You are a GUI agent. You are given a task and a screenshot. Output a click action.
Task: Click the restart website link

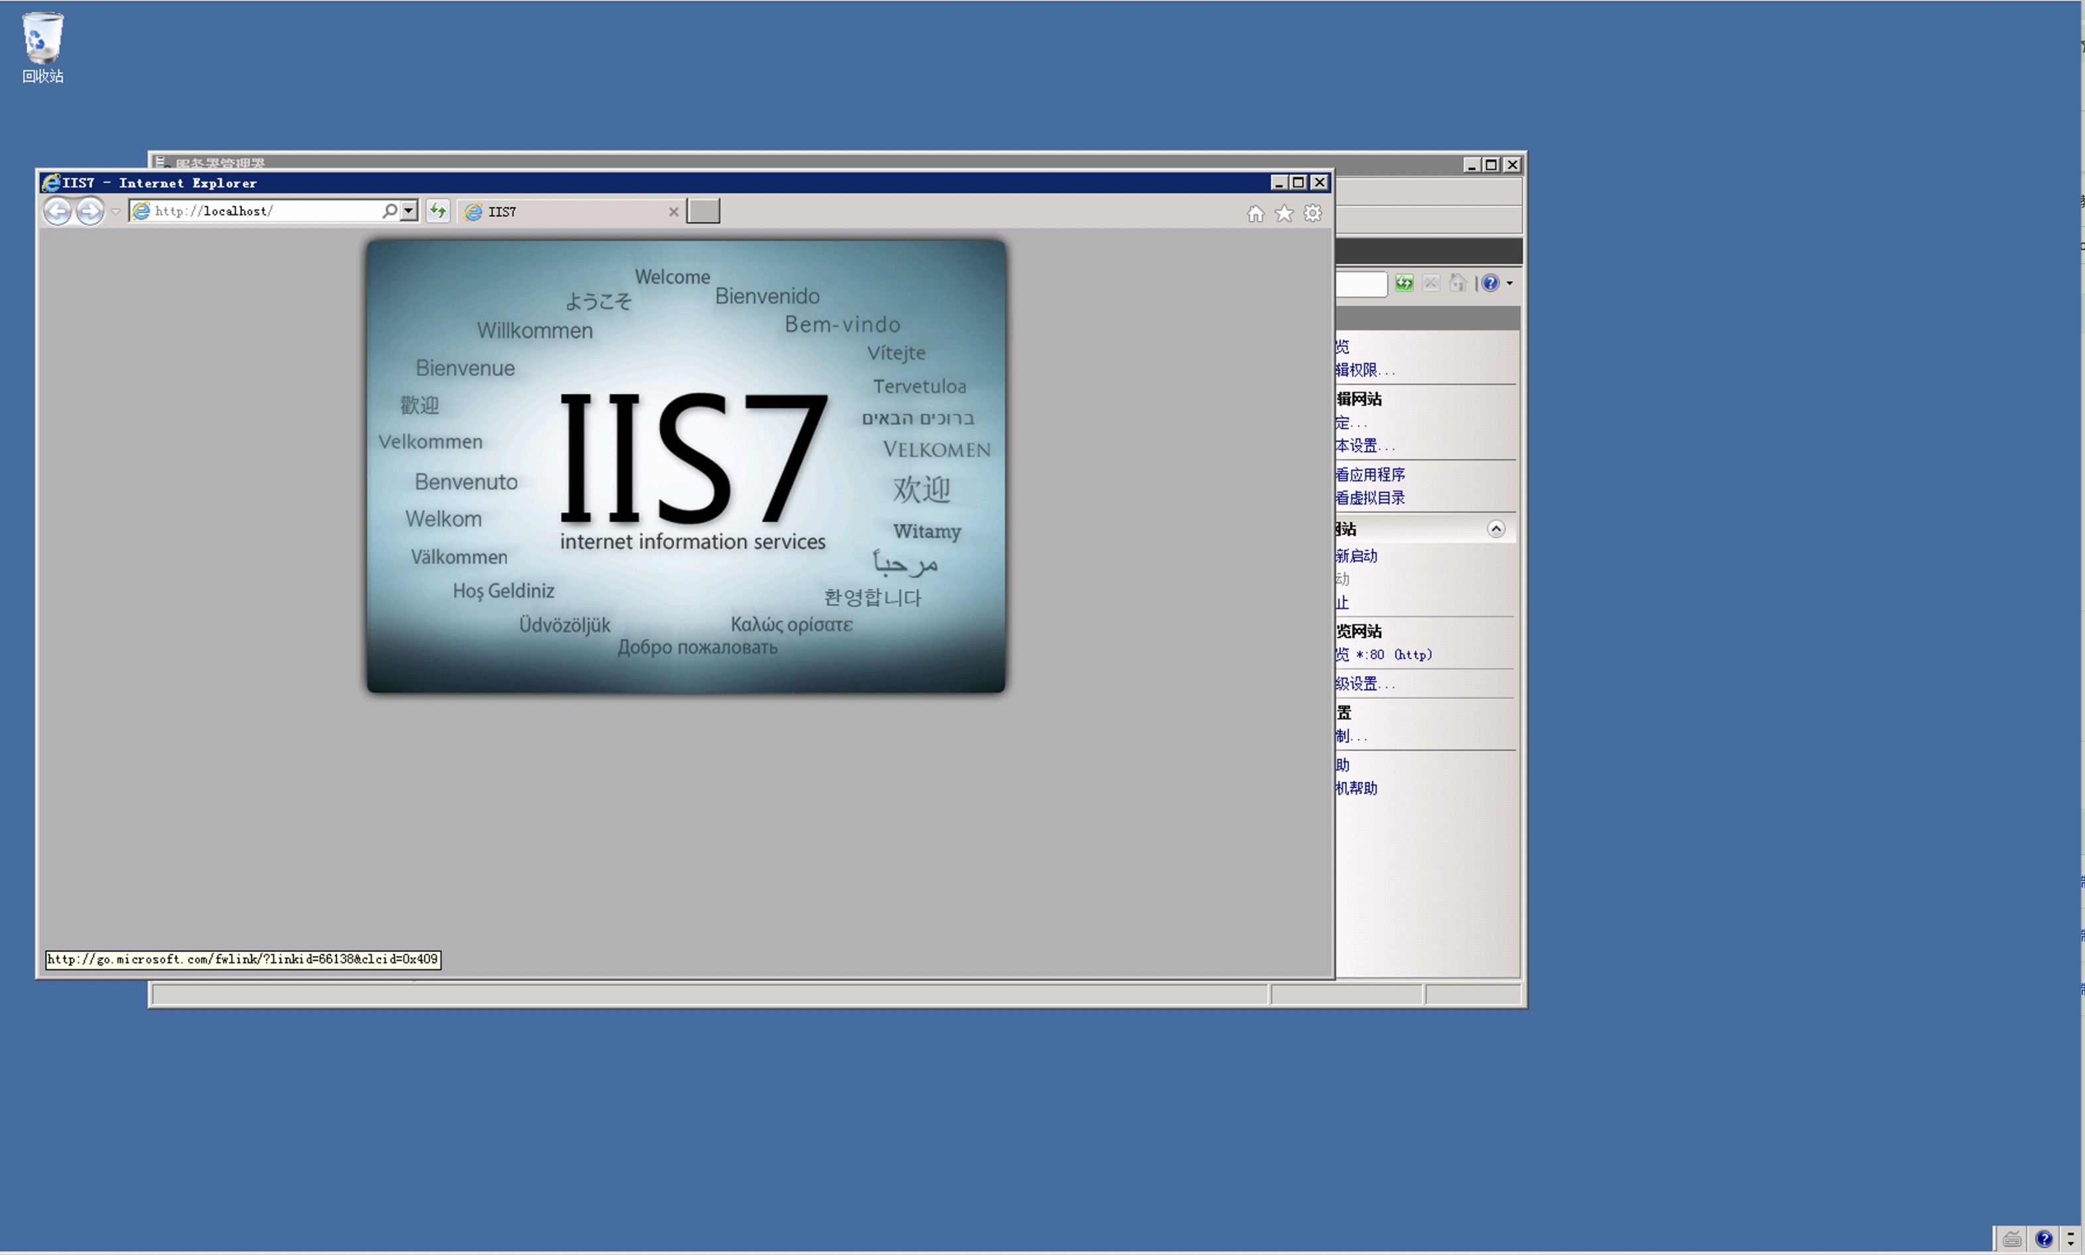[x=1357, y=556]
